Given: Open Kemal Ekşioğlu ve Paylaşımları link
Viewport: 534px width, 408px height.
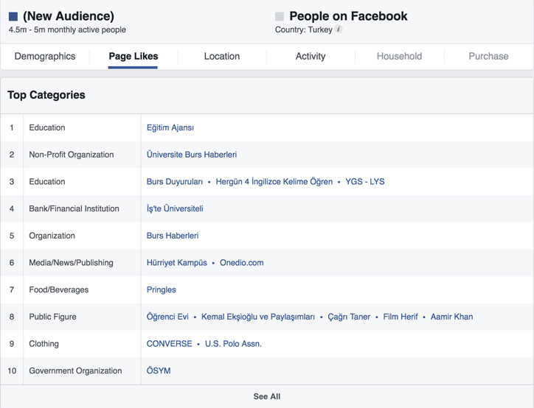Looking at the screenshot, I should [258, 317].
